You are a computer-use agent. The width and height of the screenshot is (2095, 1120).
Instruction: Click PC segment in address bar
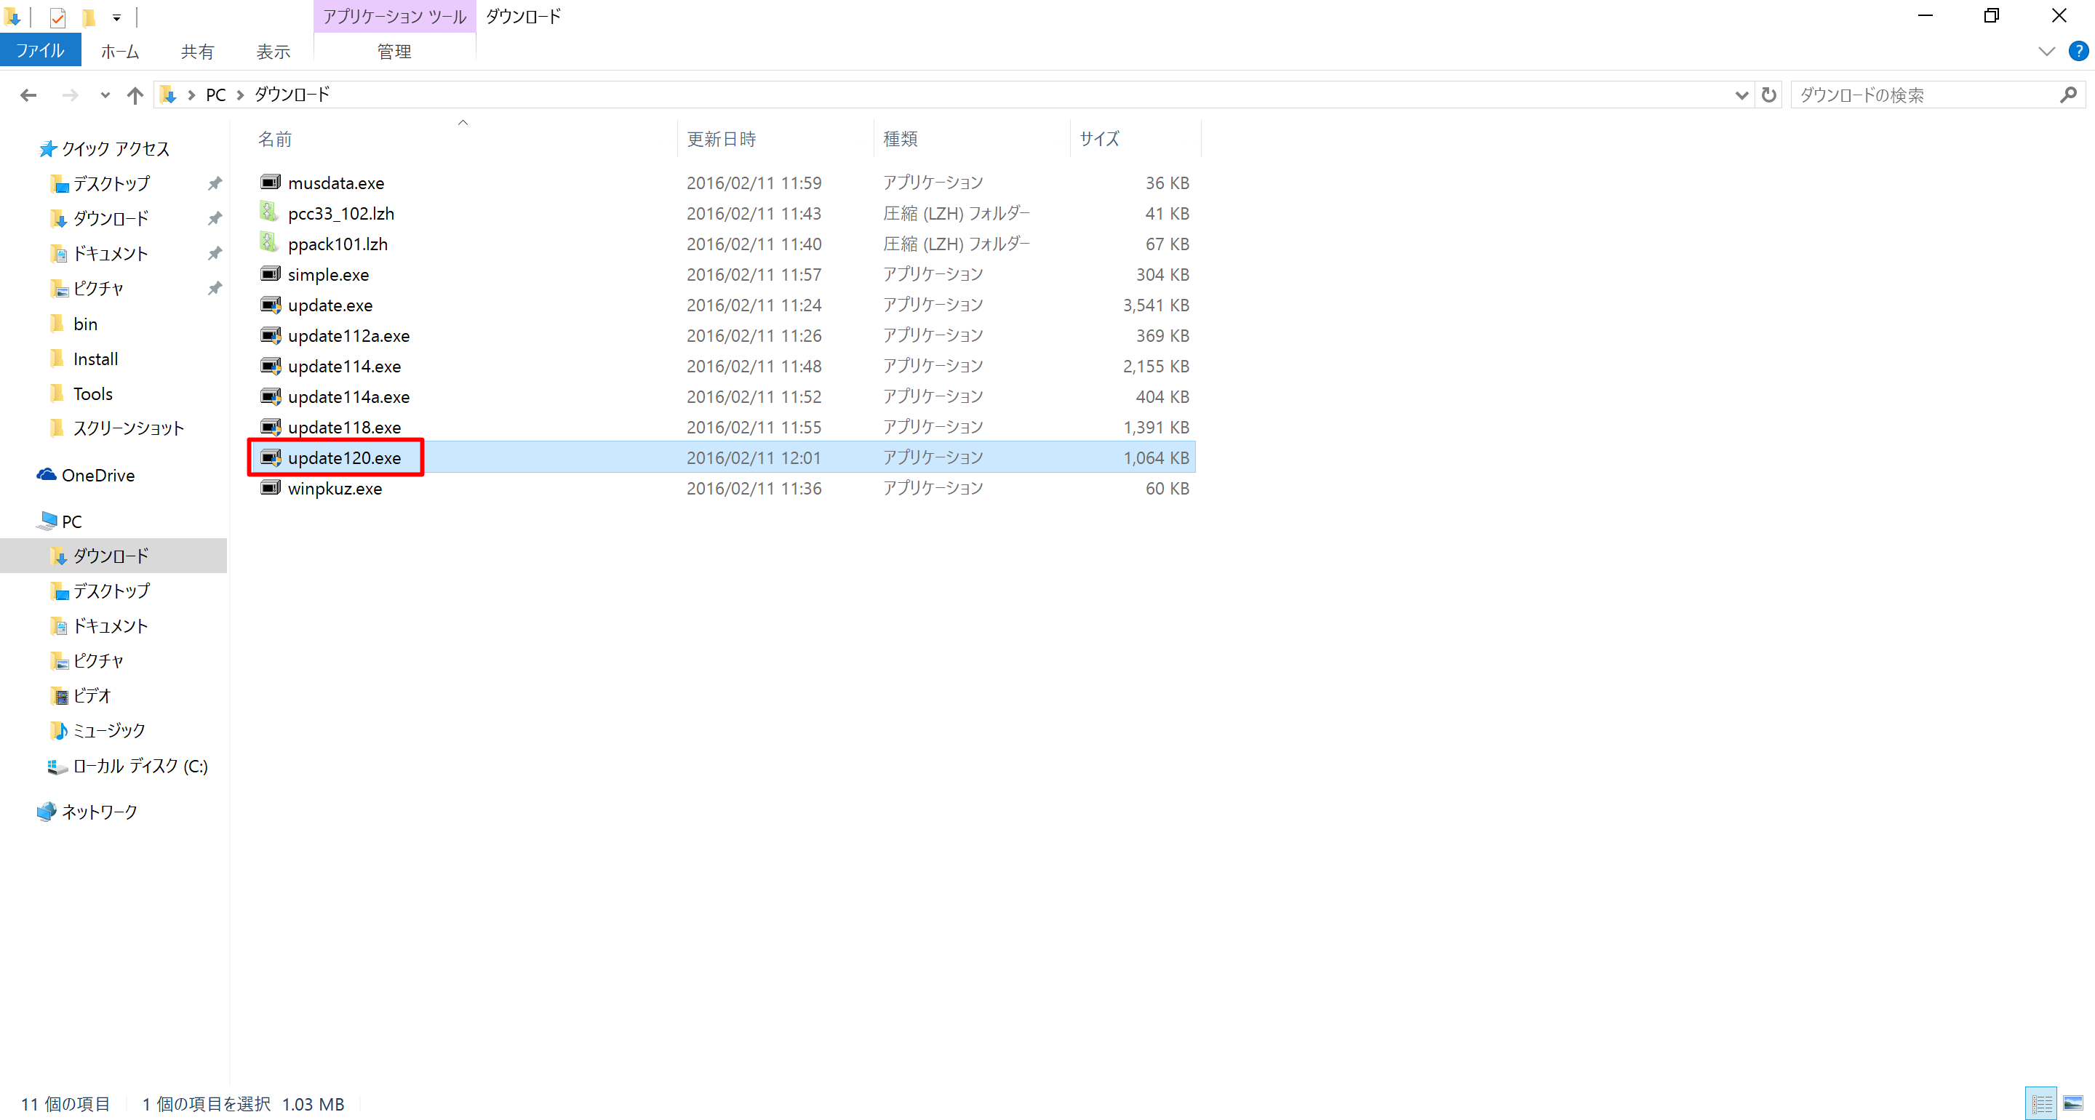pyautogui.click(x=215, y=95)
